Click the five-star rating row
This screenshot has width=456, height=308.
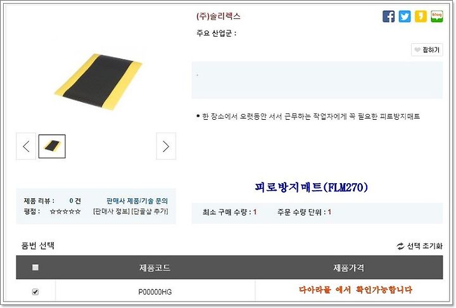65,212
